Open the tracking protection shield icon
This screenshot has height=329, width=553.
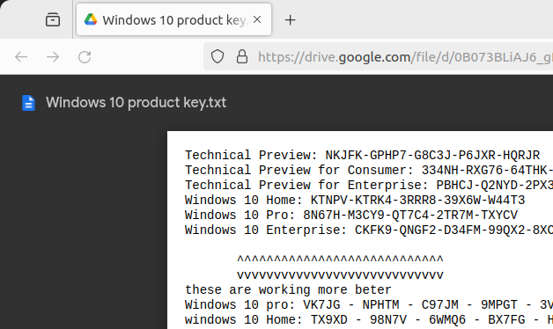pyautogui.click(x=218, y=56)
